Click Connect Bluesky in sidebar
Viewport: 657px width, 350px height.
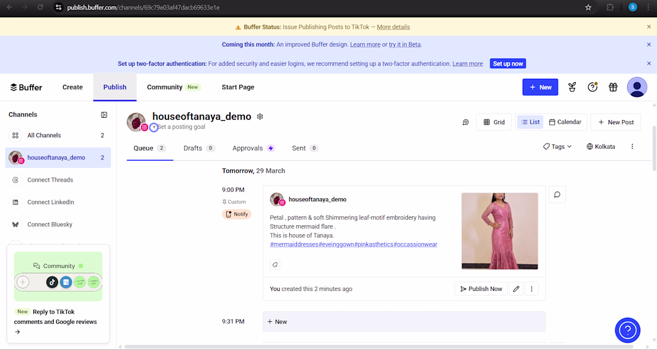58,224
